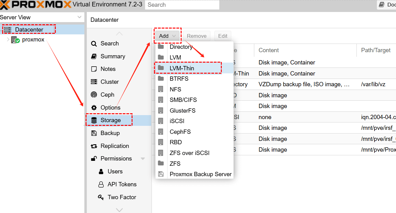Click the Remove button
Image resolution: width=396 pixels, height=213 pixels.
point(196,36)
